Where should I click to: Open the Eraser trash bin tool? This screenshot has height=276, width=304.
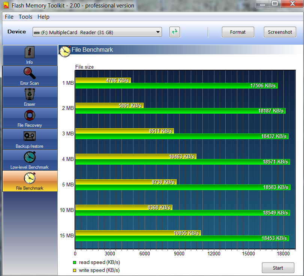tap(30, 94)
